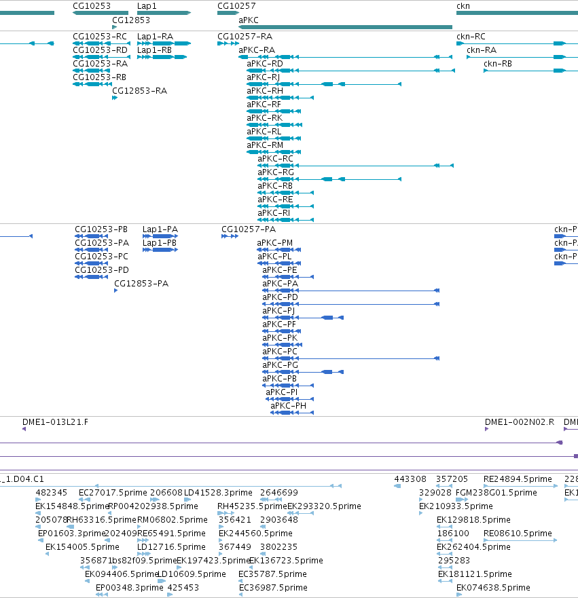Image resolution: width=578 pixels, height=598 pixels.
Task: Select protein aPKC-PE
Action: [x=288, y=277]
